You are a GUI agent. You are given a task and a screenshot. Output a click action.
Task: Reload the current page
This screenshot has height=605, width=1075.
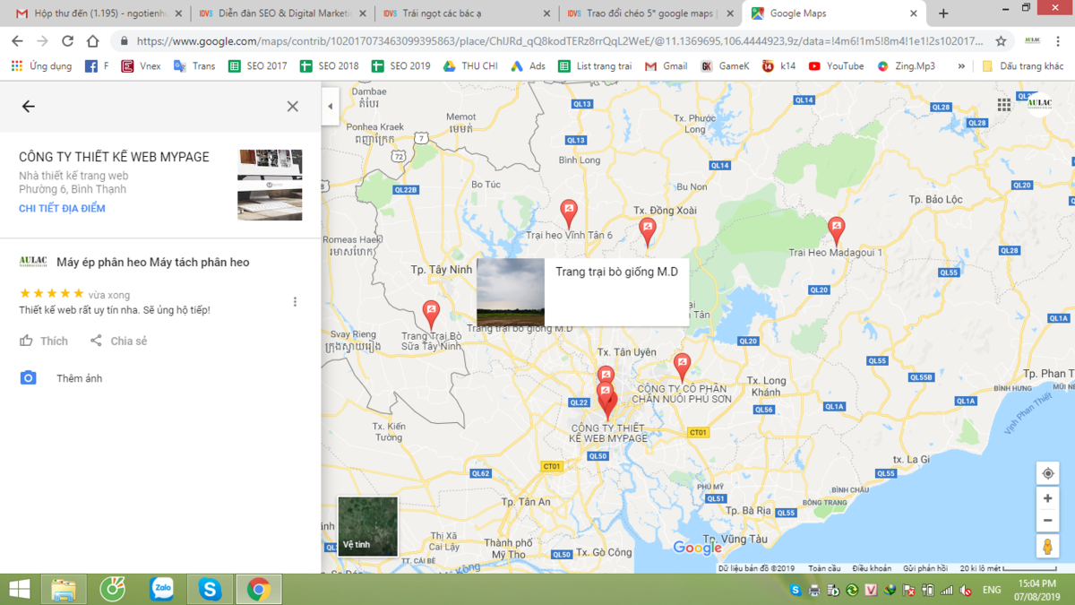coord(67,41)
